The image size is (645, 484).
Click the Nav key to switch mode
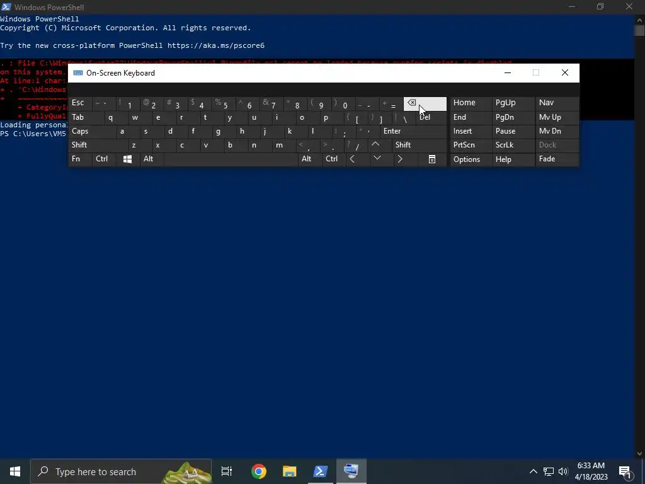(x=557, y=104)
